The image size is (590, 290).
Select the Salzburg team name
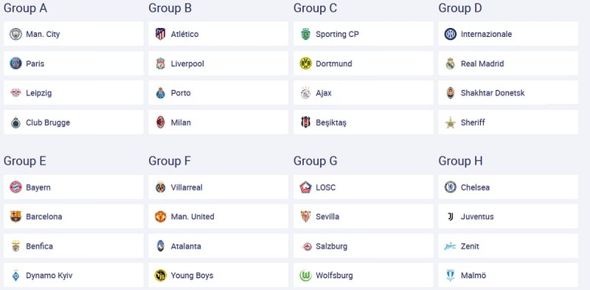331,246
